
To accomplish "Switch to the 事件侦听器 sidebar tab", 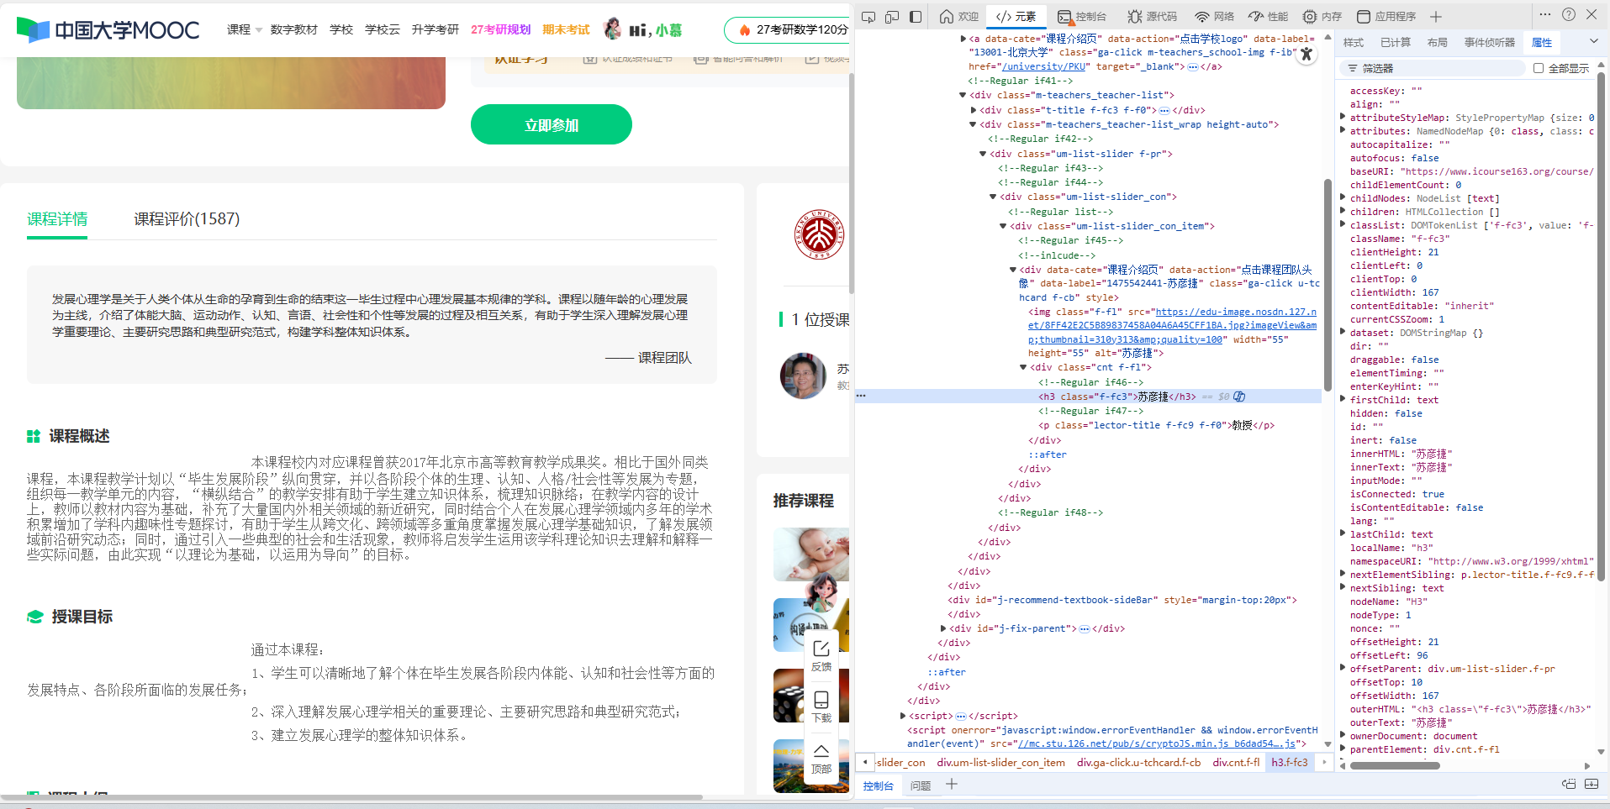I will coord(1490,43).
